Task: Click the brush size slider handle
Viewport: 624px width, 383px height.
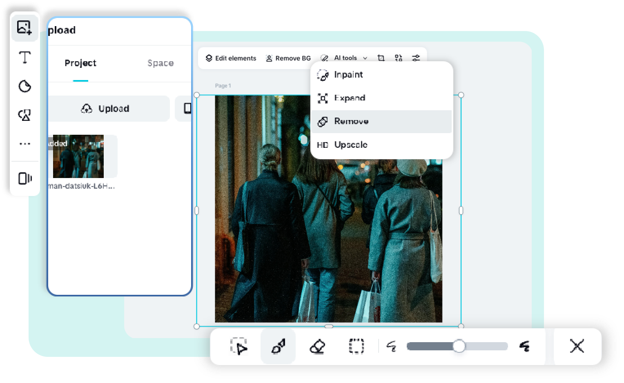Action: (x=459, y=346)
